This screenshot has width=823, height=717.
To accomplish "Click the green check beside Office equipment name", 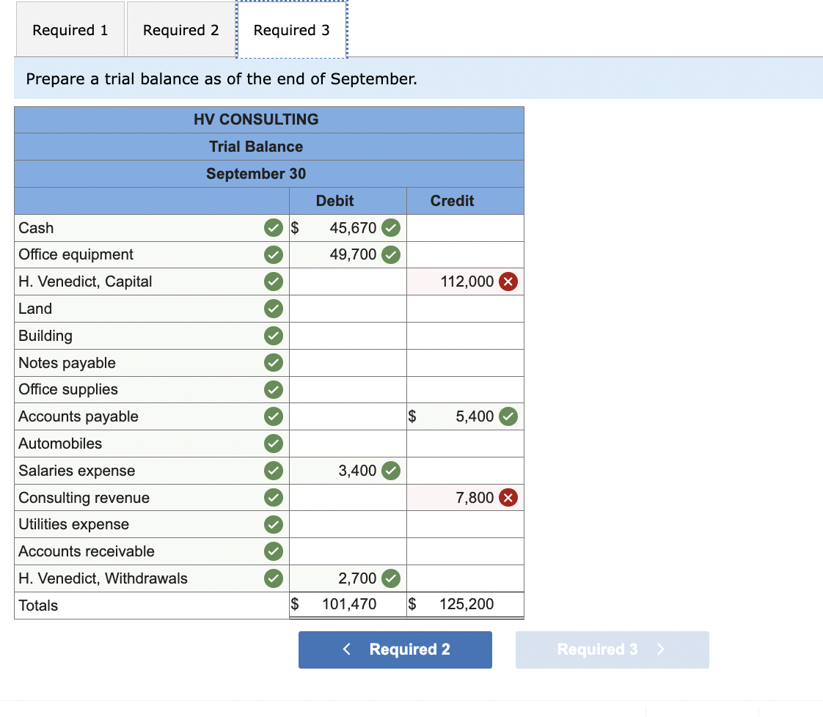I will point(274,255).
